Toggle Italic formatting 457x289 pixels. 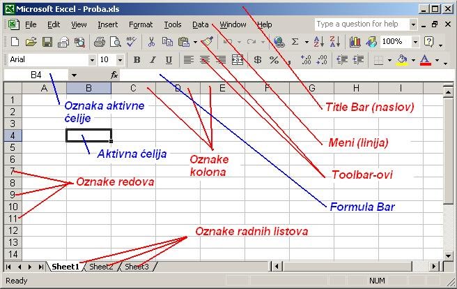click(153, 60)
